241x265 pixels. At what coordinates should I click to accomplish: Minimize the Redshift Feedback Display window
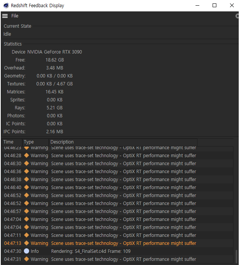point(197,5)
